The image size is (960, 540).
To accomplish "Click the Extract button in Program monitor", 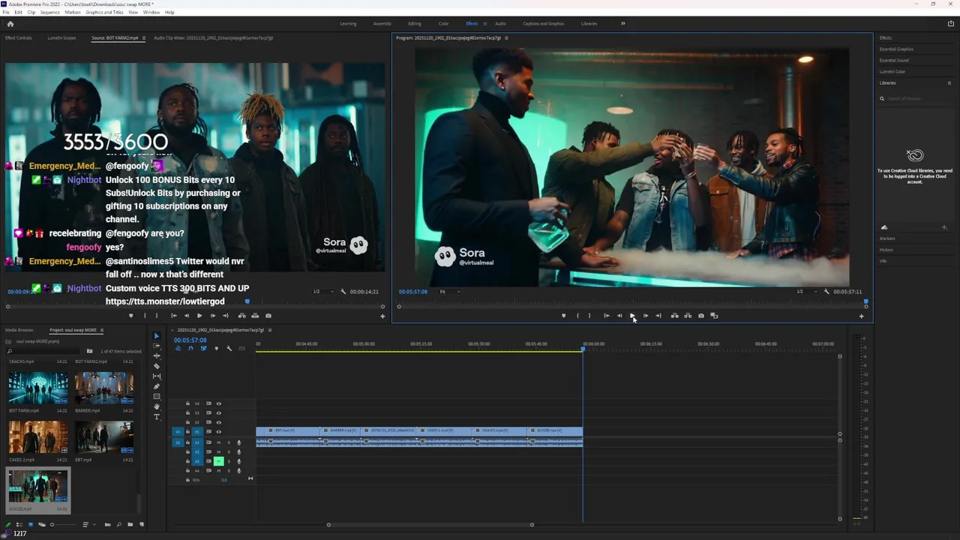I will [x=688, y=316].
